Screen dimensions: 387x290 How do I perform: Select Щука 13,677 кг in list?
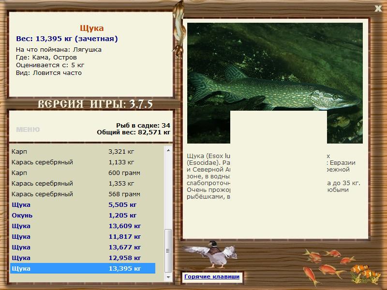coord(83,247)
